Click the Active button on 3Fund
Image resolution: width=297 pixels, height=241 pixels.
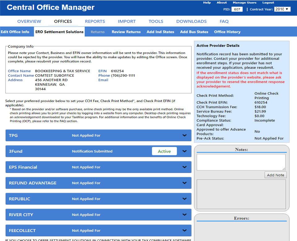tap(164, 151)
